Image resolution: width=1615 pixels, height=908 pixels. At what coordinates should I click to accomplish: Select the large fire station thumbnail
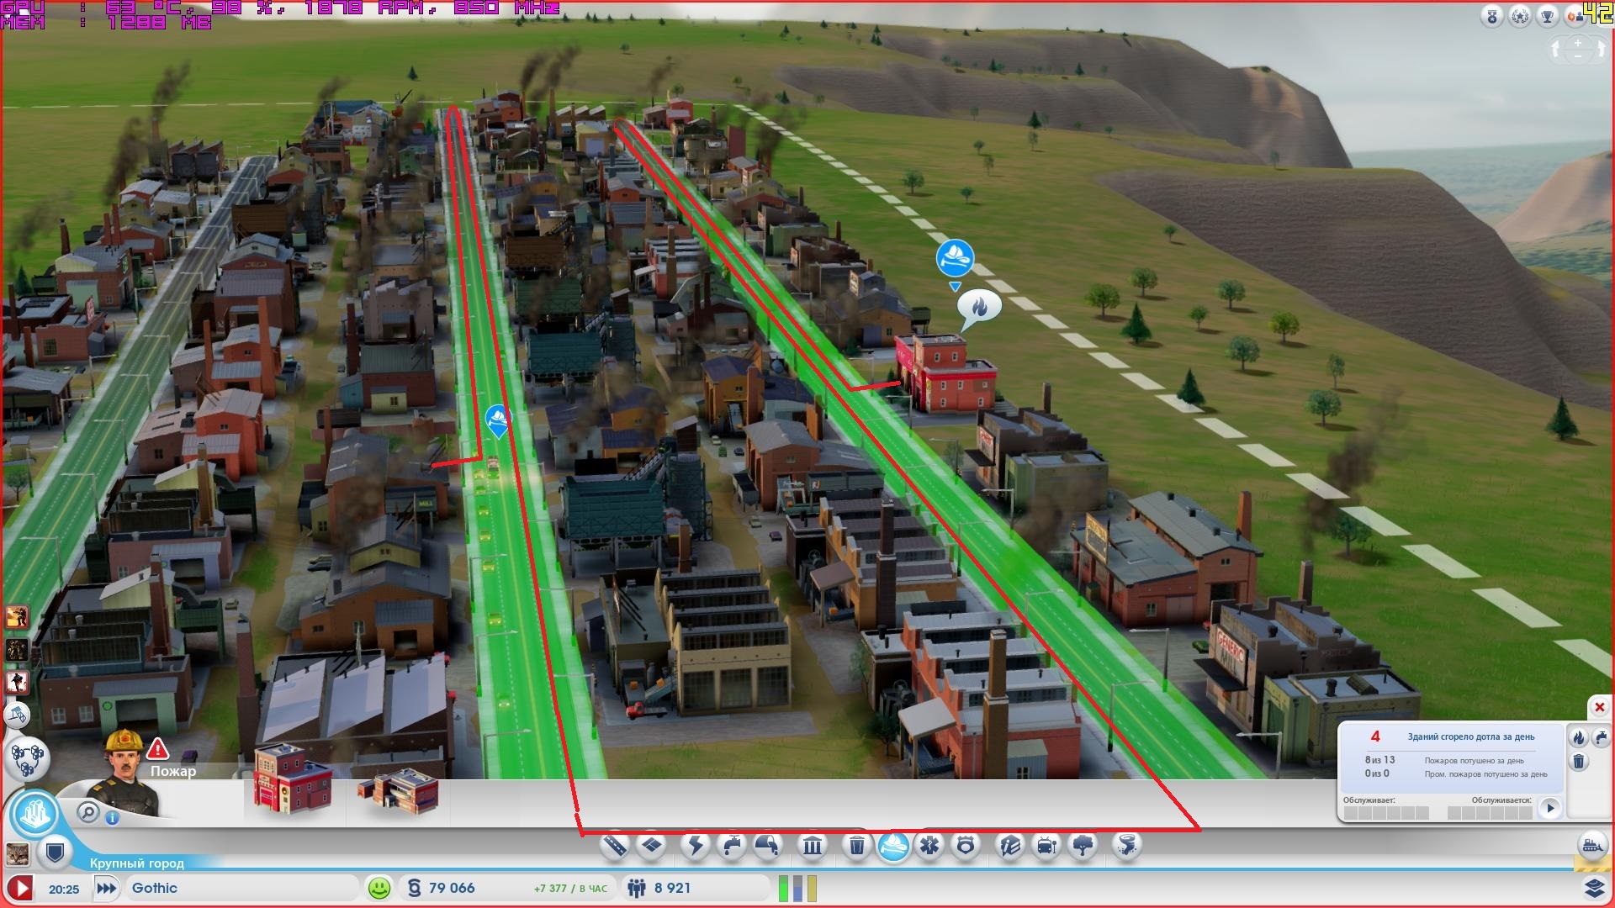tap(399, 790)
